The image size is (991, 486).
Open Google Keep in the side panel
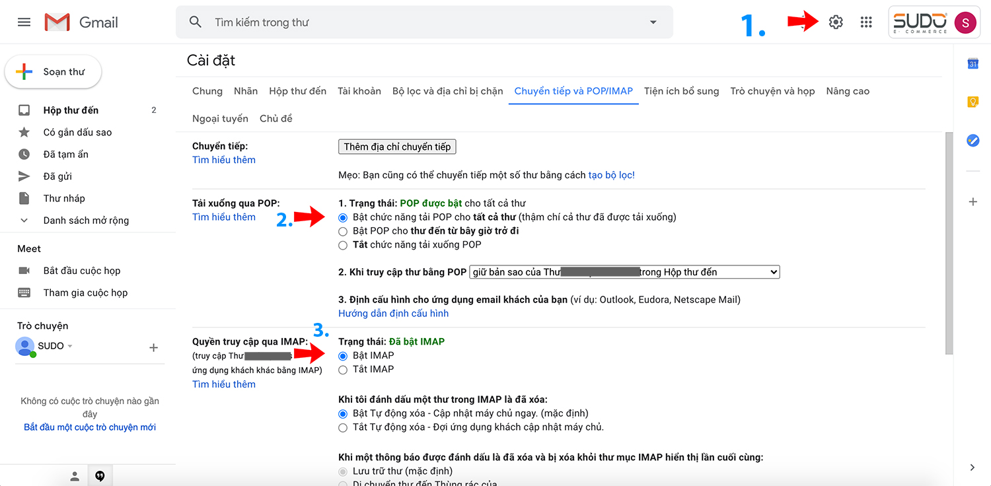point(973,102)
